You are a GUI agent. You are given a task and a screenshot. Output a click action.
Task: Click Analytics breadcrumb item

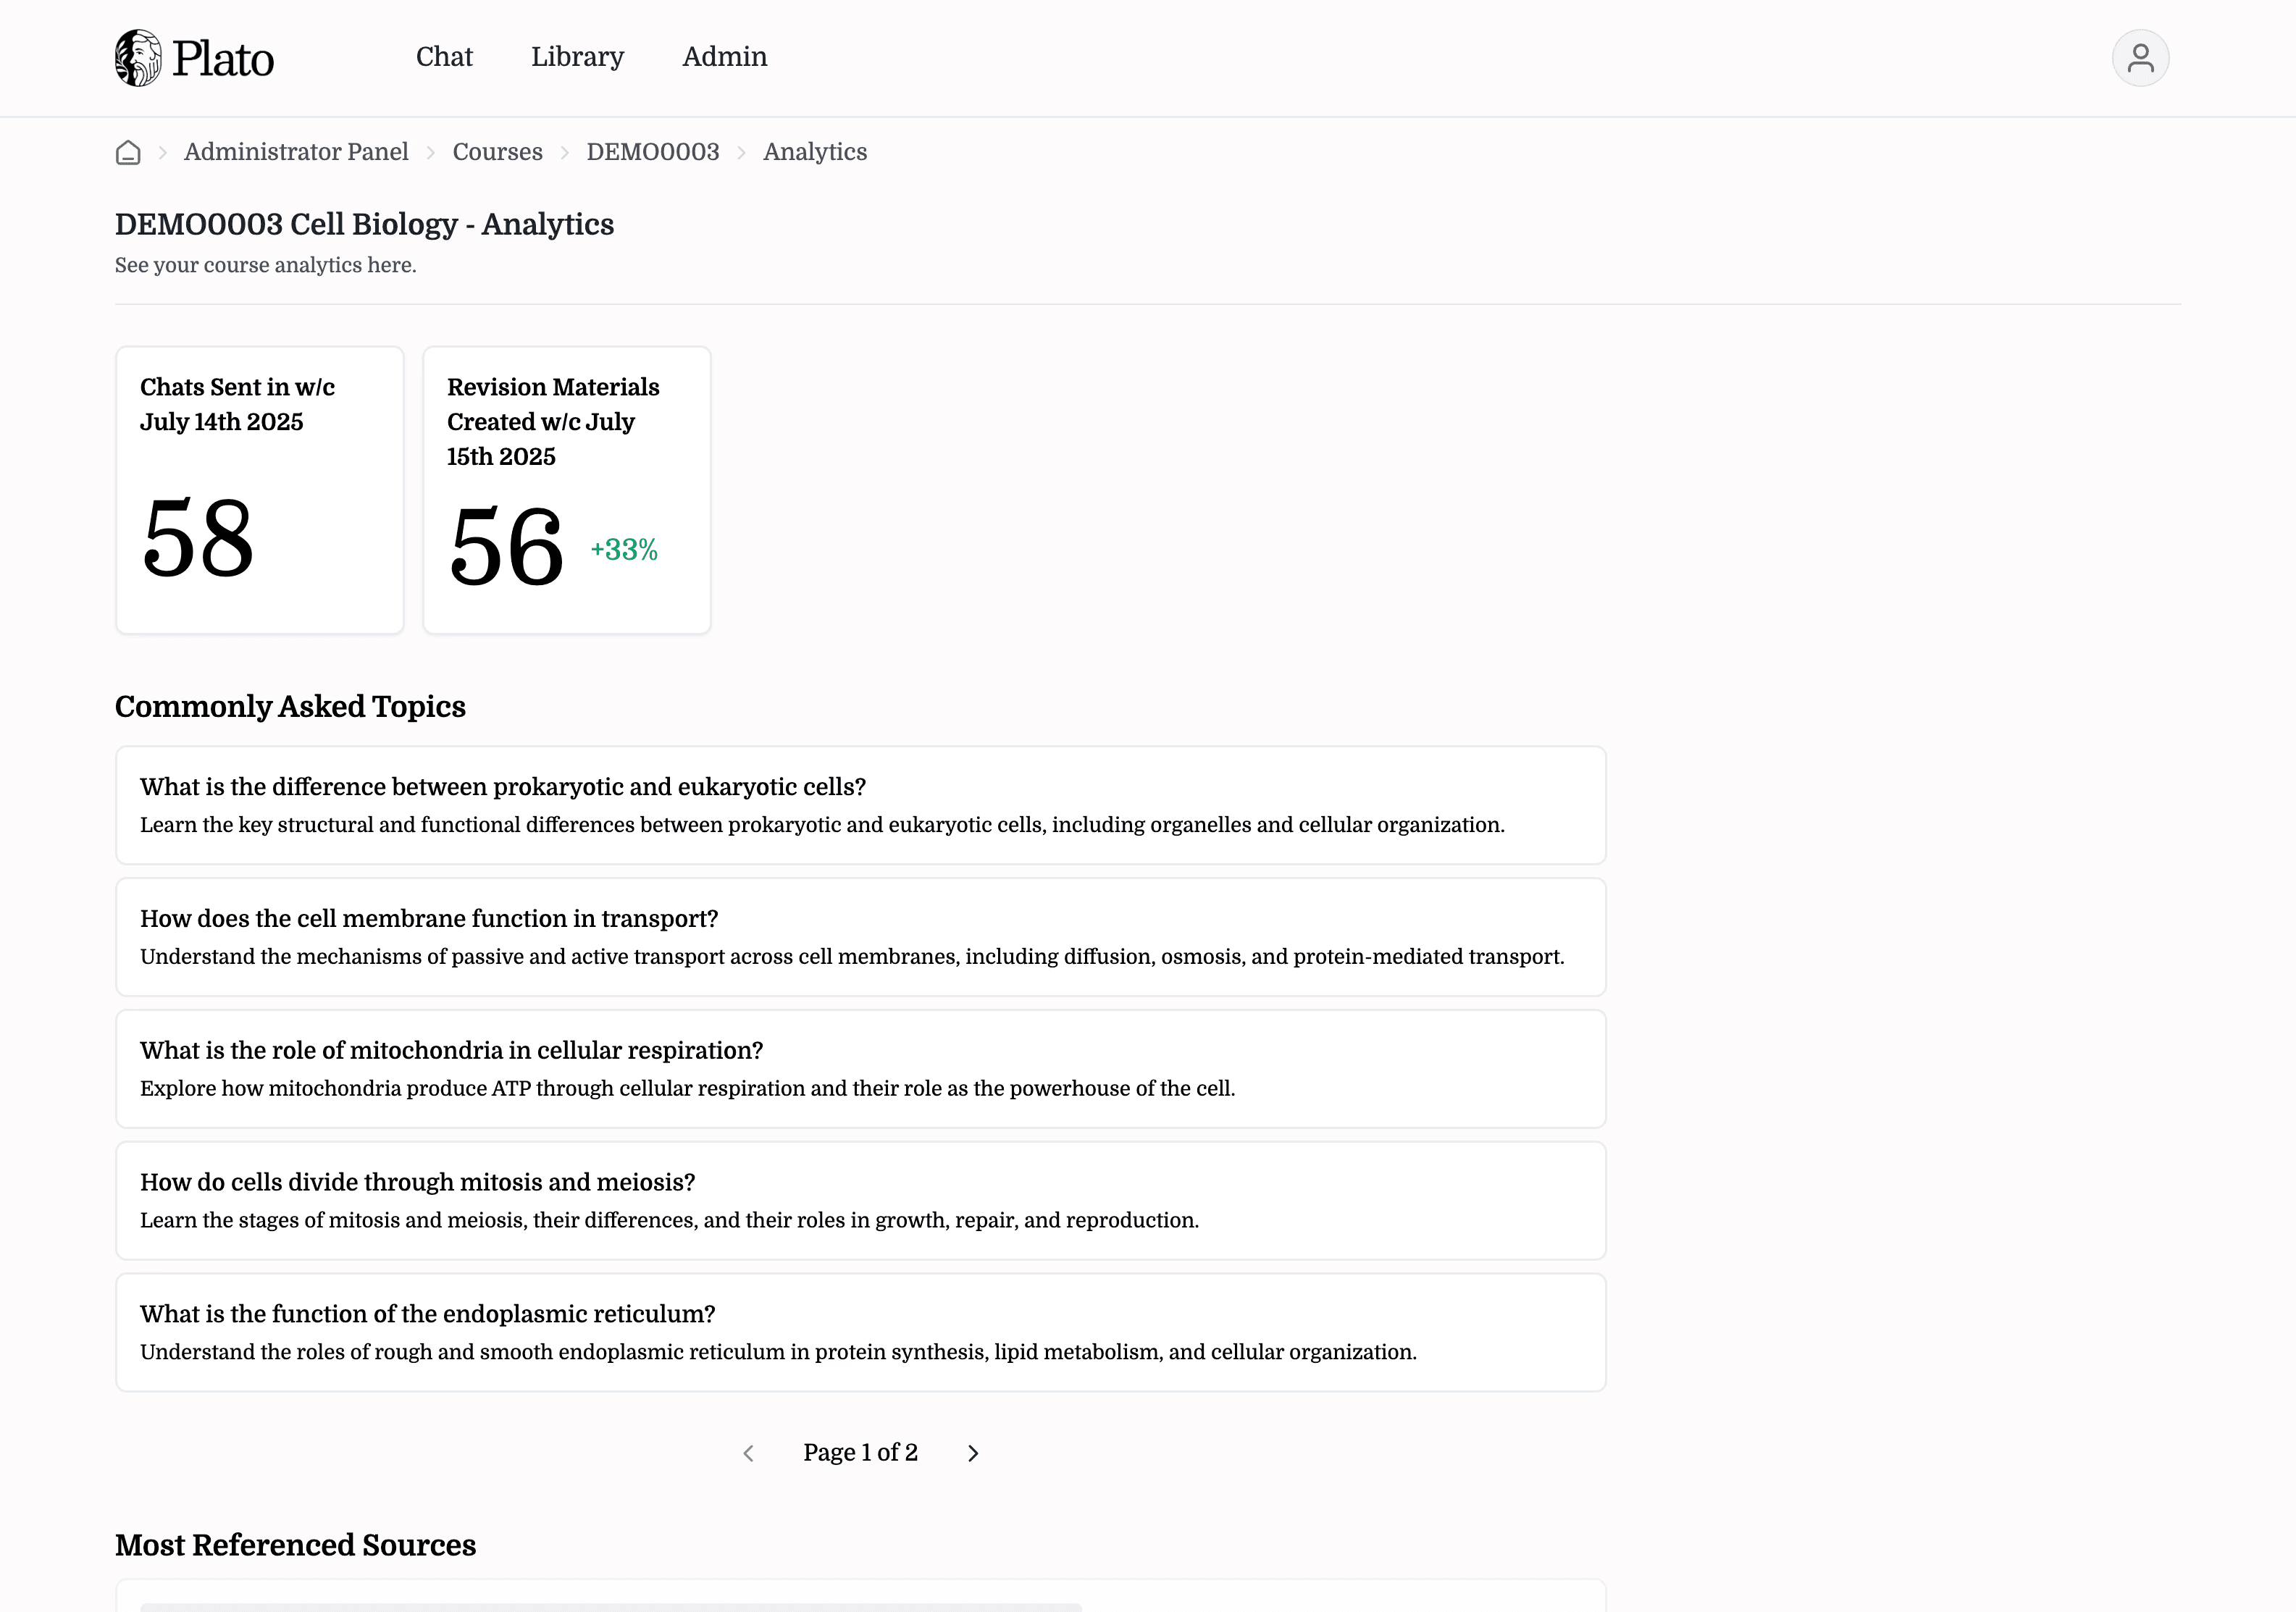click(x=814, y=152)
